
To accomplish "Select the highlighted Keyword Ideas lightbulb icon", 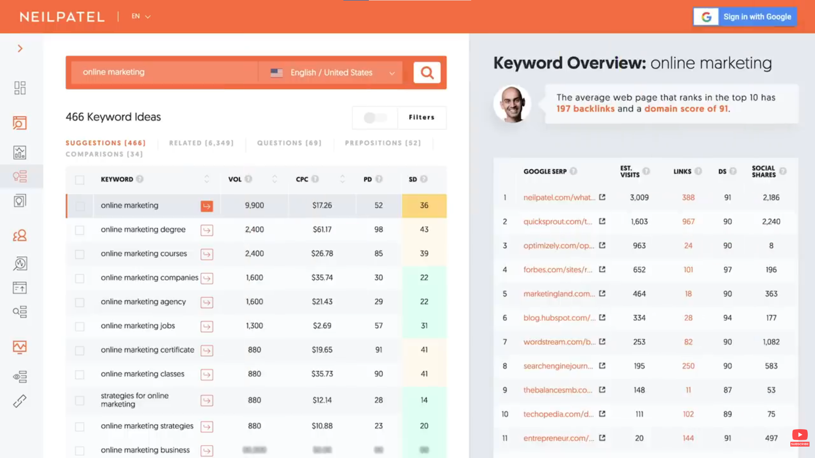I will coord(20,176).
